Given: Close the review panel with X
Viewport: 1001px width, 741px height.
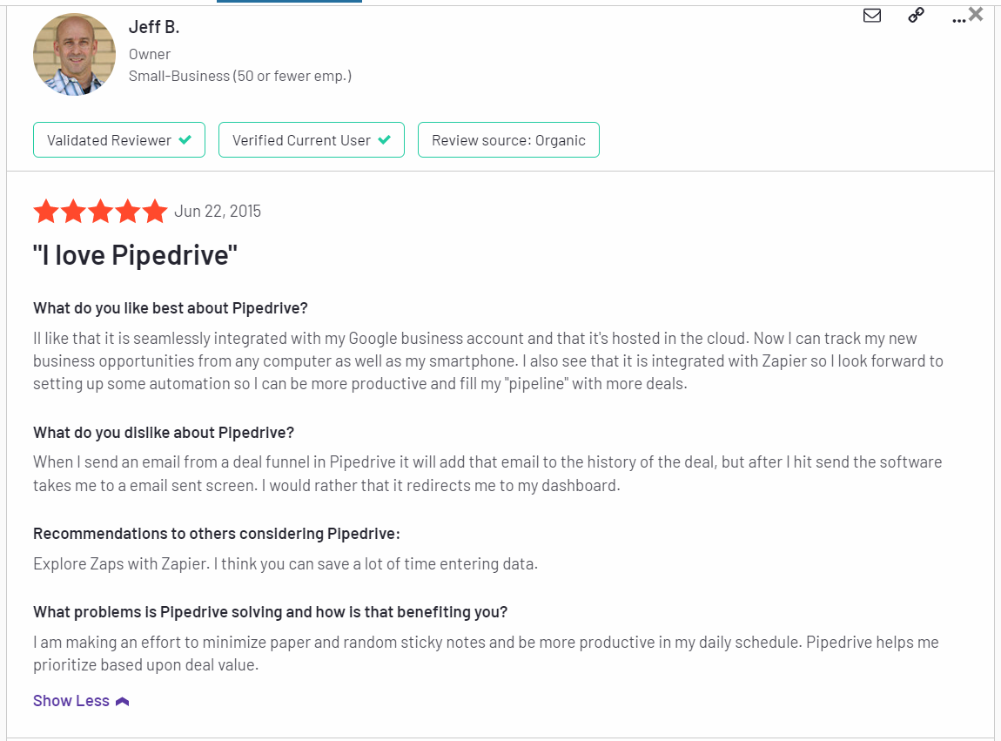Looking at the screenshot, I should [x=976, y=14].
